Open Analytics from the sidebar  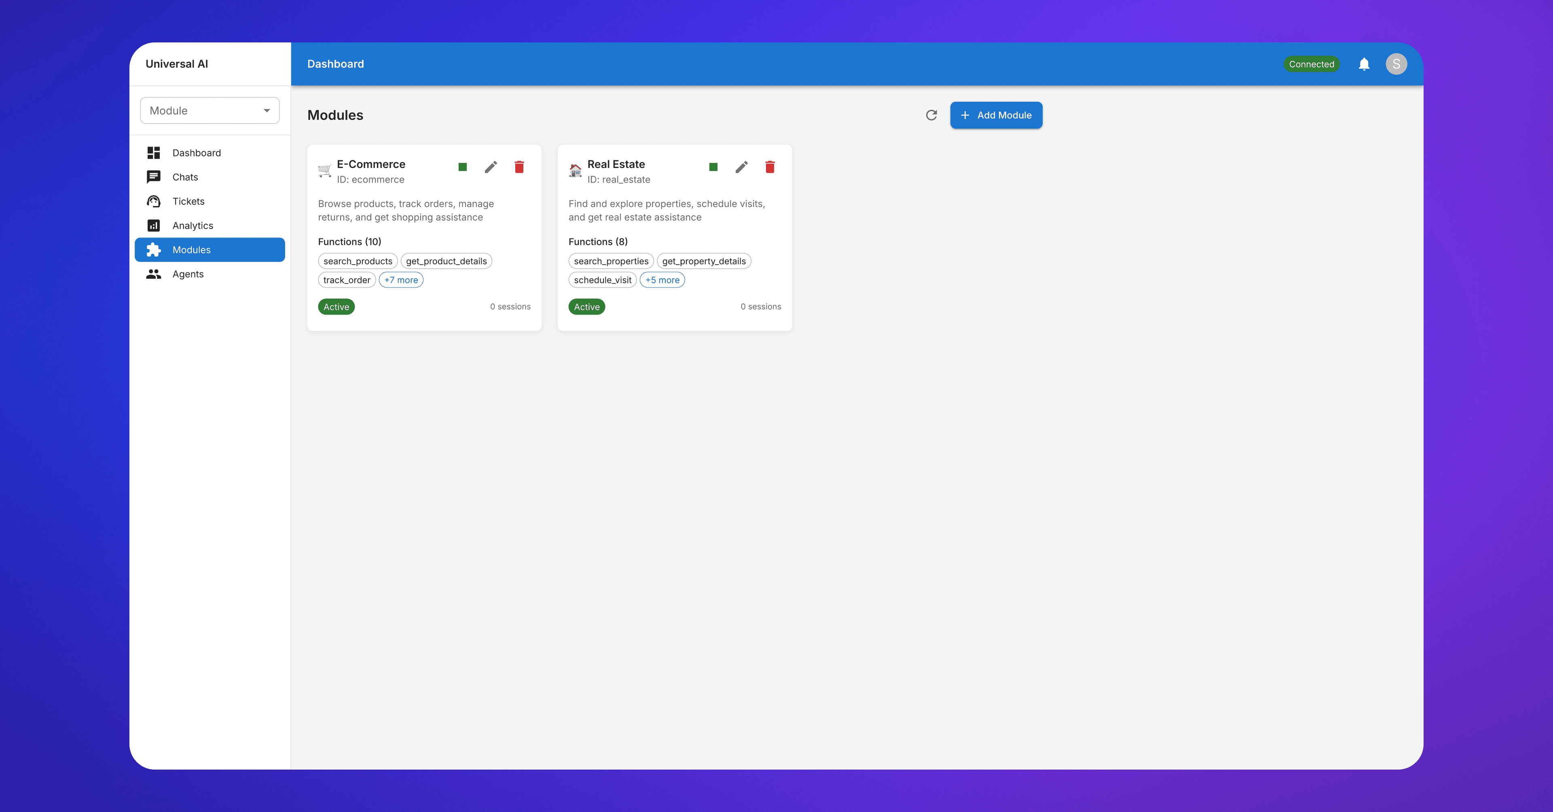193,225
